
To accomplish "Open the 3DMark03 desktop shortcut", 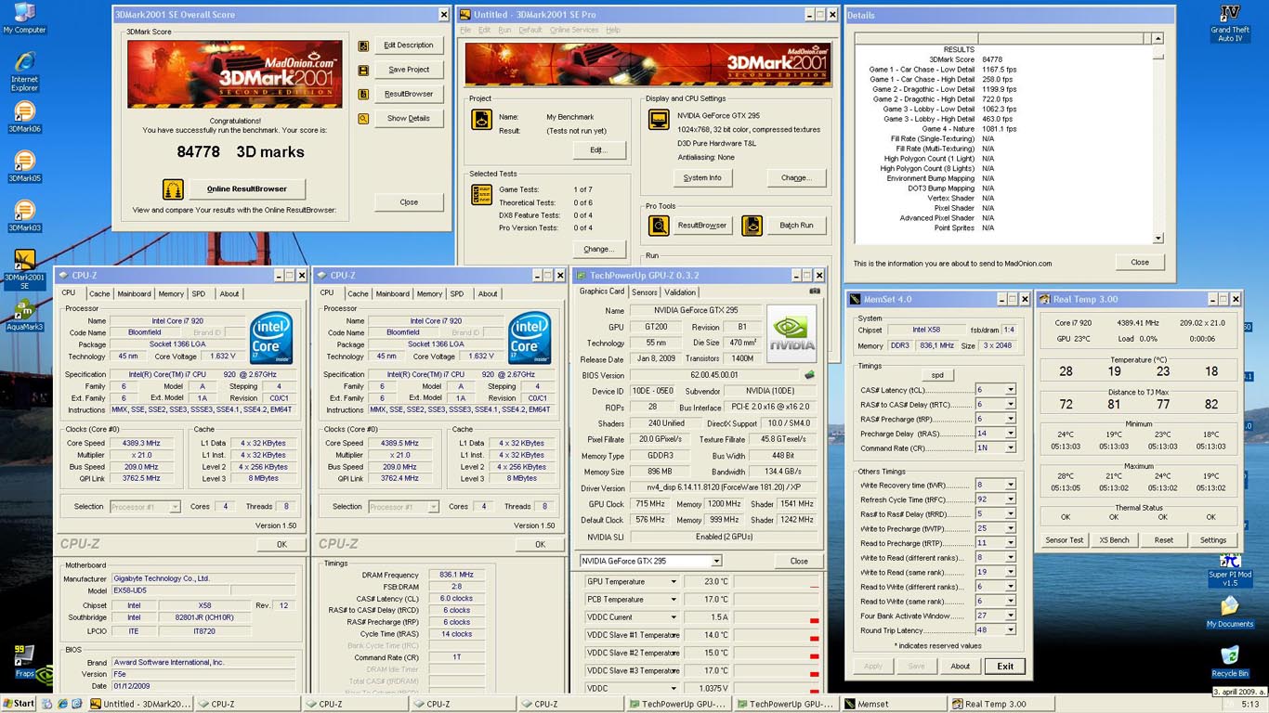I will click(x=24, y=216).
